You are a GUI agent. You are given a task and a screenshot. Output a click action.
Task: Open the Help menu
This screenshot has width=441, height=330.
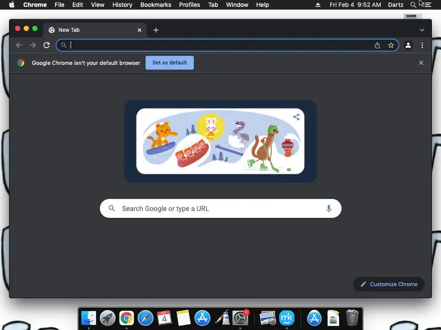coord(262,5)
